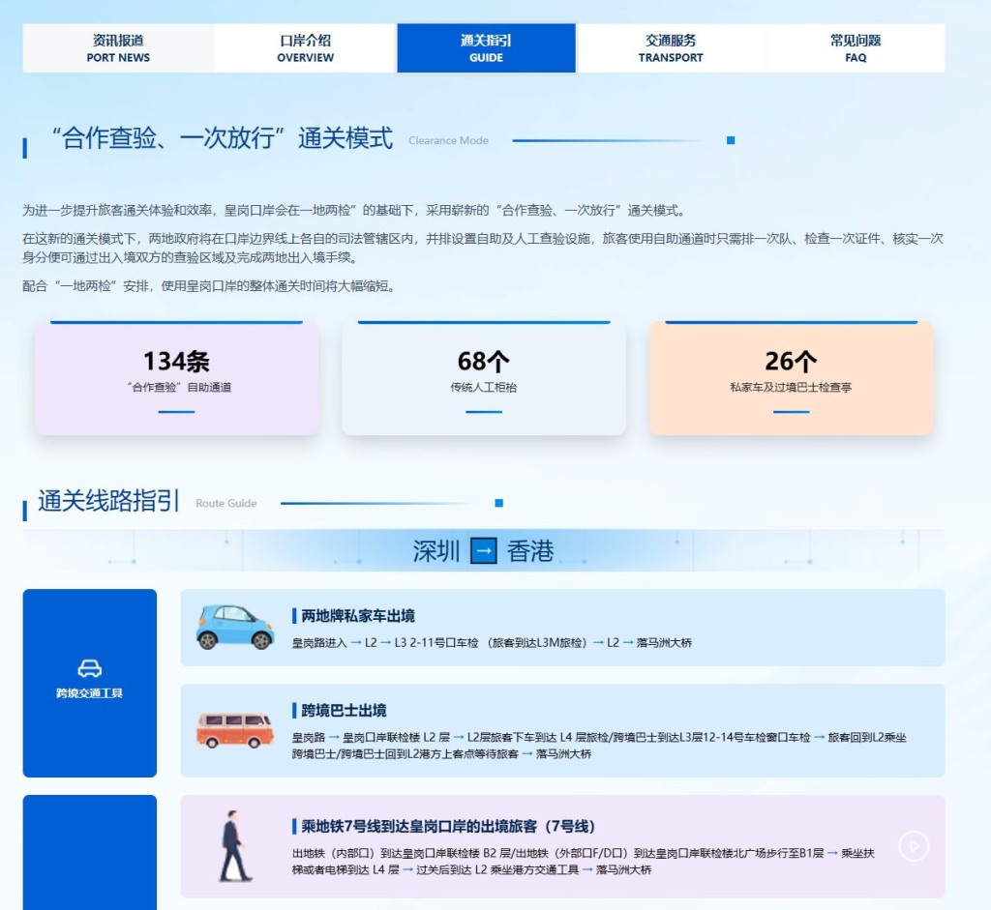Click paragraph starting 在这新的通关模式下
This screenshot has height=910, width=991.
pos(483,249)
